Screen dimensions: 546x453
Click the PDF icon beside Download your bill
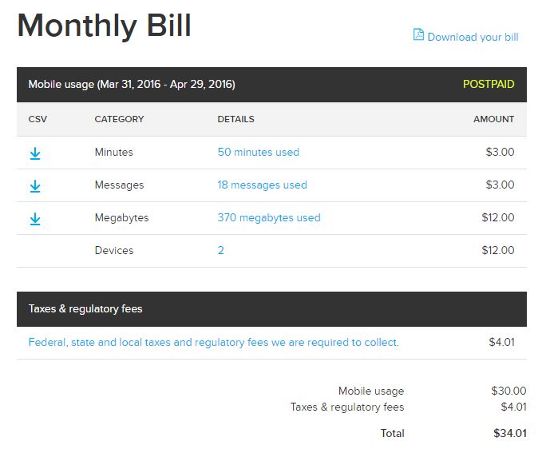click(418, 34)
